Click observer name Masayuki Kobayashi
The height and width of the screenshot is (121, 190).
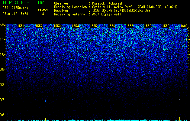[108, 3]
